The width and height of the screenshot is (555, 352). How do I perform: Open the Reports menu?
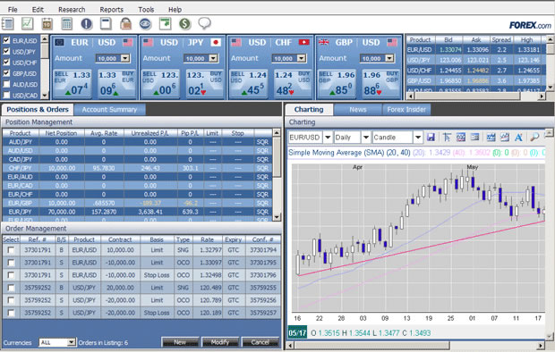click(112, 10)
